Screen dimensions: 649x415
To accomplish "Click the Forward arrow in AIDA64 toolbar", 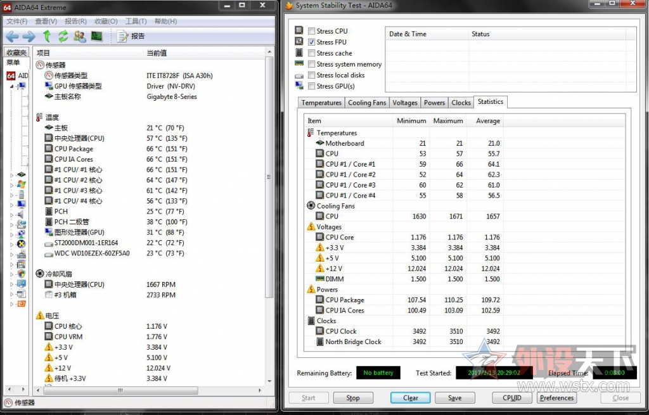I will point(29,37).
